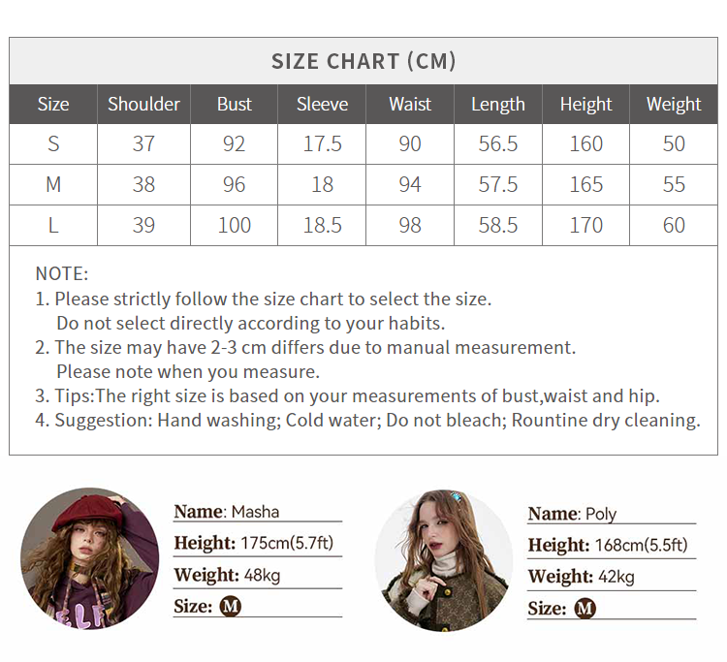Screen dimensions: 727x662
Task: Click Masha's height text 175cm(5.7ft)
Action: pos(287,543)
